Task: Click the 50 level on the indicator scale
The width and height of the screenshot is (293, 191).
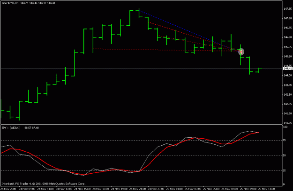Action: point(285,156)
